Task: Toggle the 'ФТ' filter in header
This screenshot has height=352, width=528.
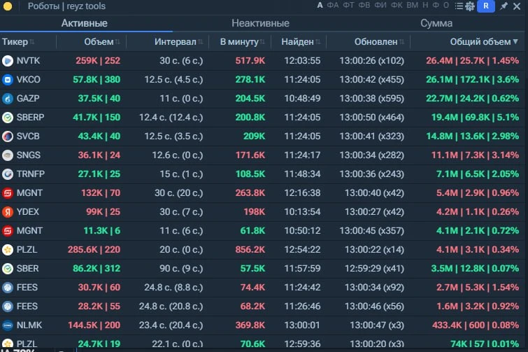Action: 348,6
